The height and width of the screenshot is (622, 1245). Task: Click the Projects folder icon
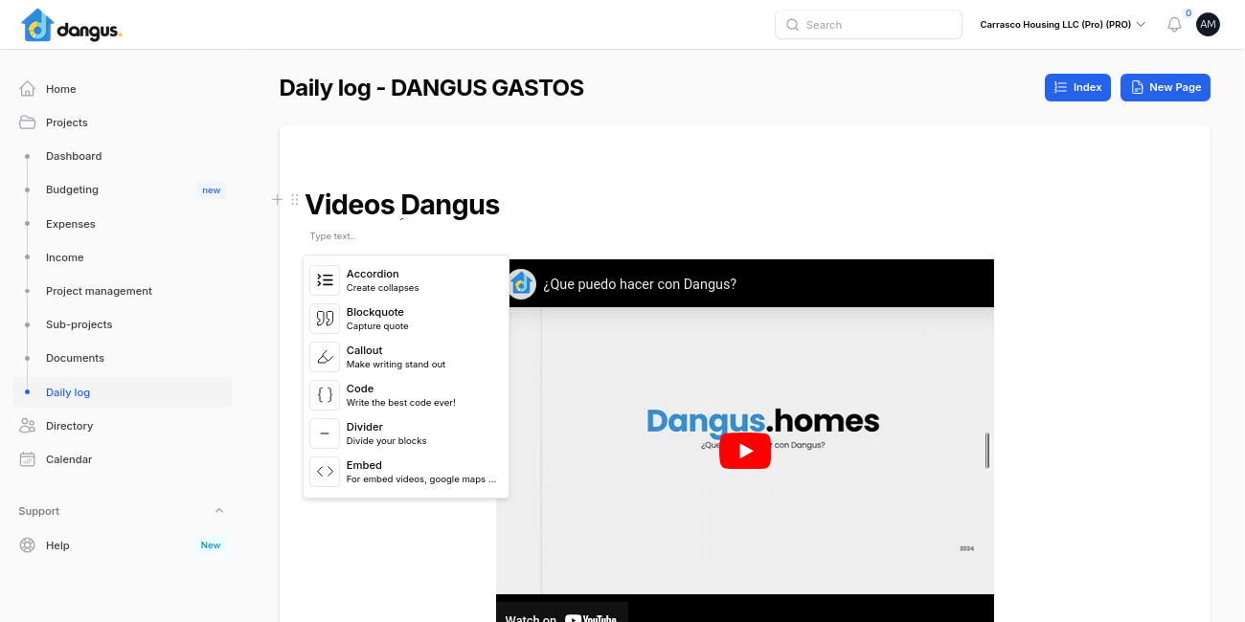click(x=28, y=122)
